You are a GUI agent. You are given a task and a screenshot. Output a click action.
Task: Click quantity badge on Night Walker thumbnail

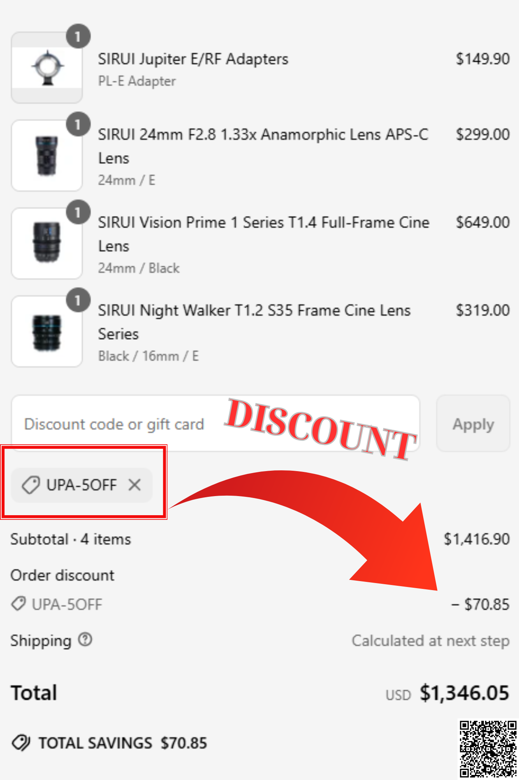(78, 300)
